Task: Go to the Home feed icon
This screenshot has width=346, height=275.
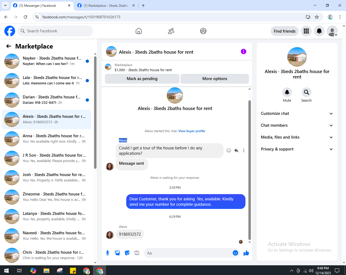Action: click(139, 31)
